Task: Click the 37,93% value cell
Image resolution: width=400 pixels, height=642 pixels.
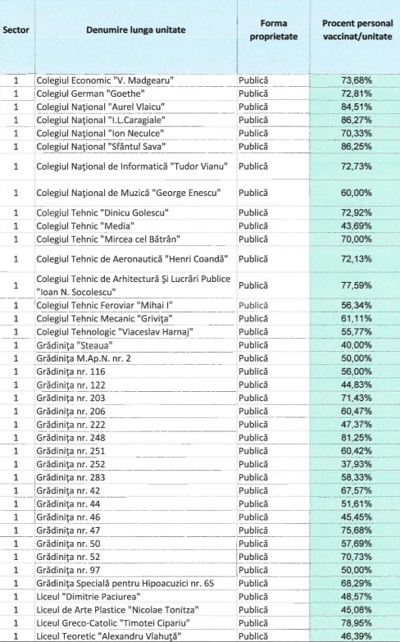Action: coord(357,464)
